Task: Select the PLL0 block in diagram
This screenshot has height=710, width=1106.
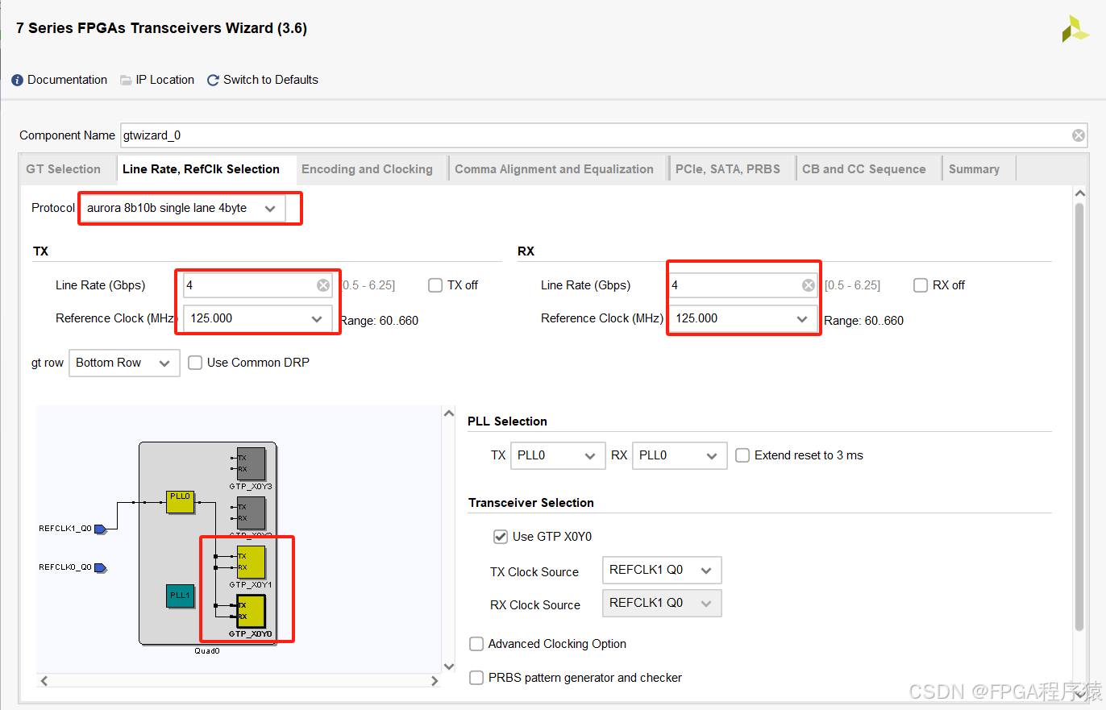Action: 180,501
